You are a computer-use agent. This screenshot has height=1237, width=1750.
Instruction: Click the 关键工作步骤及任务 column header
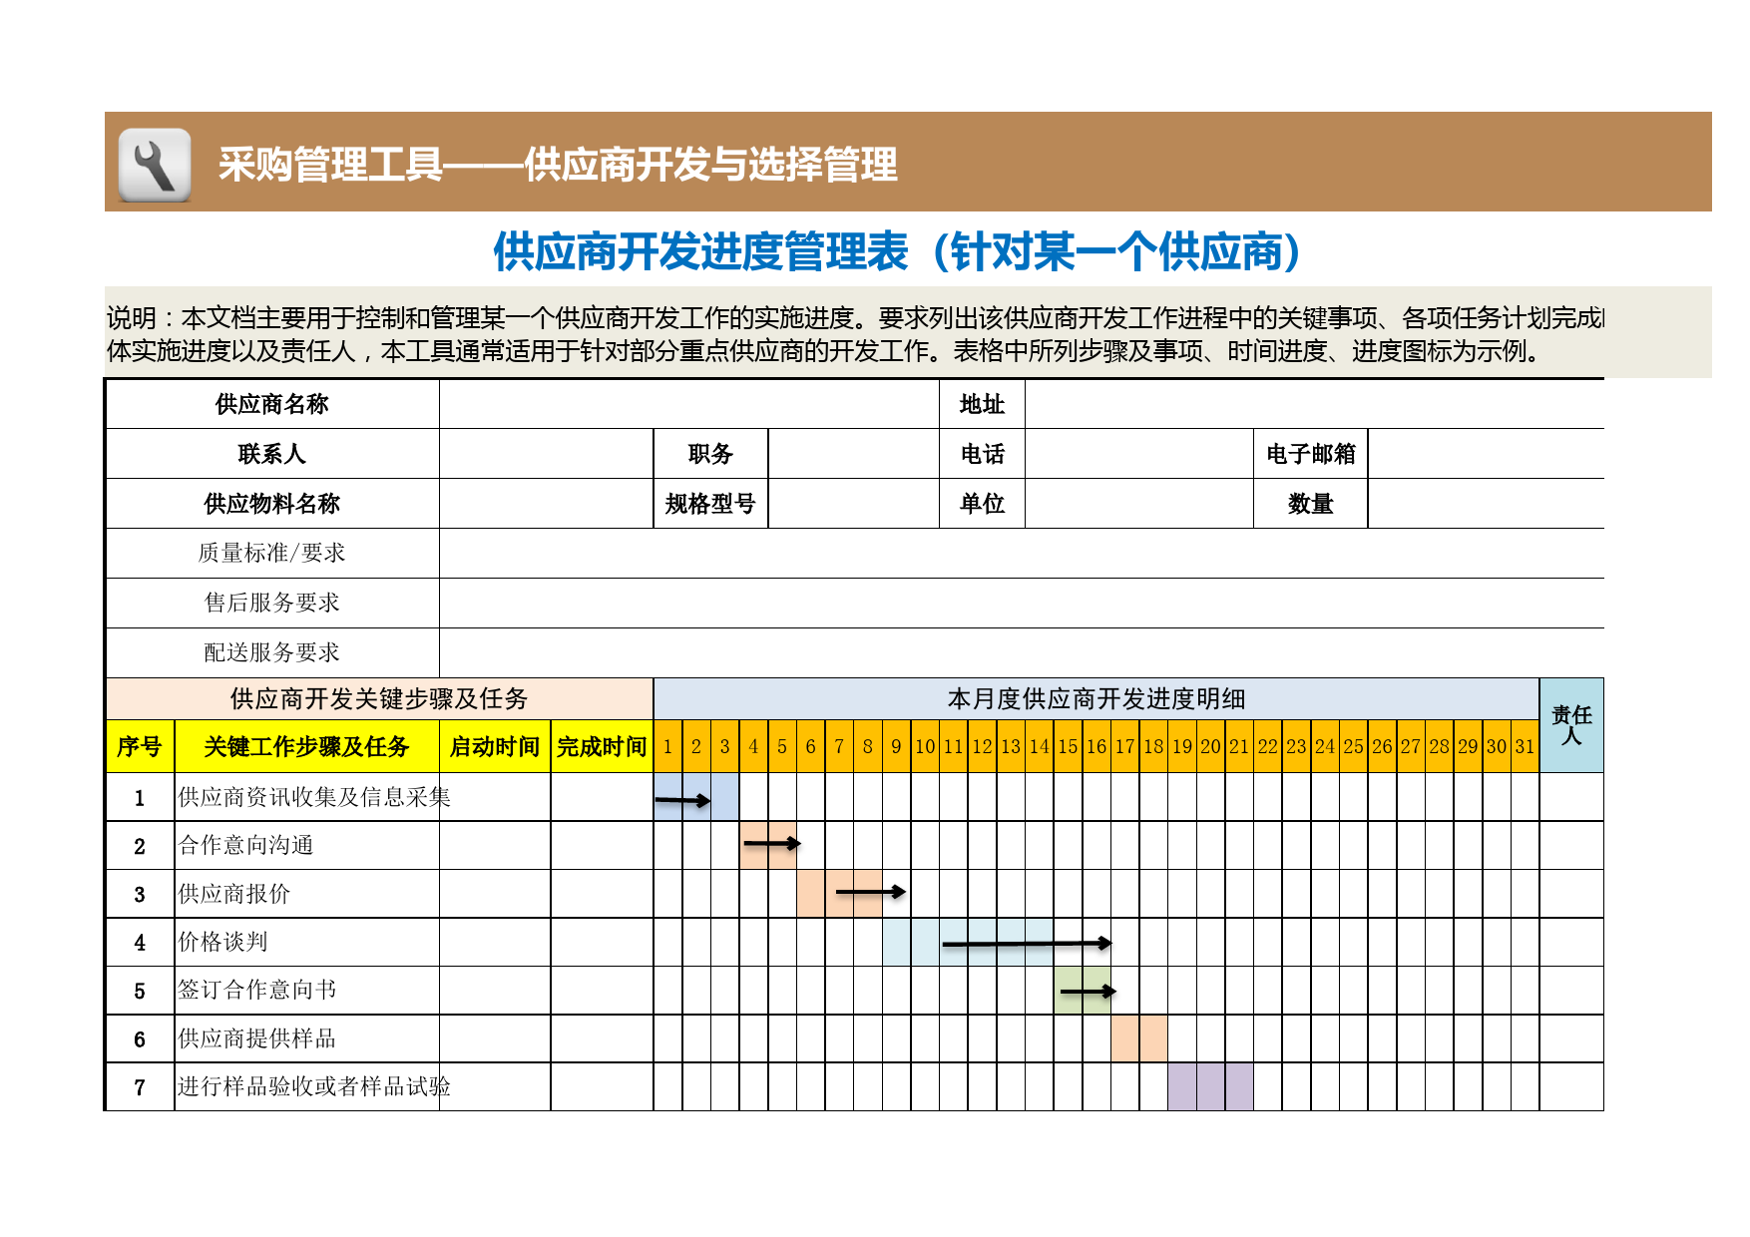(x=306, y=746)
